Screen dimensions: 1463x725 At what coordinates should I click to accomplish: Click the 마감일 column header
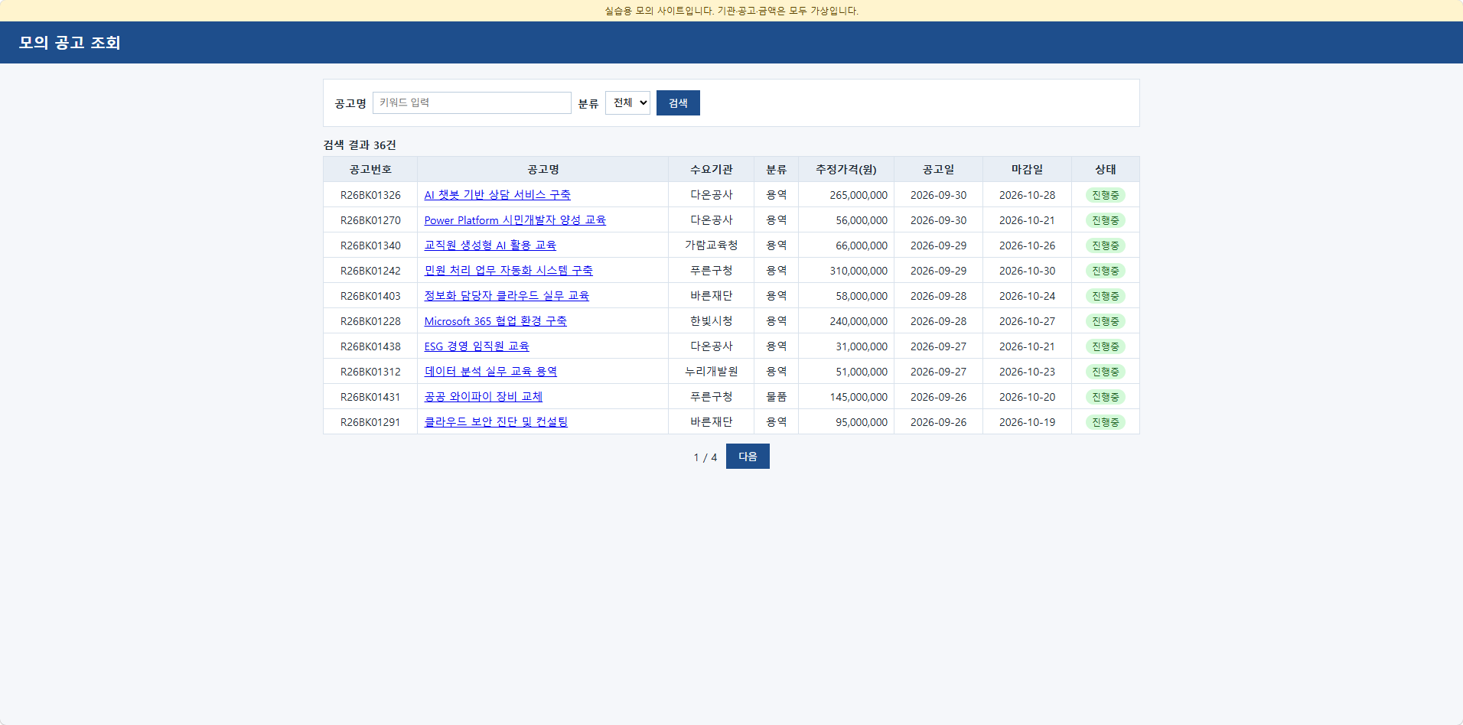1027,169
